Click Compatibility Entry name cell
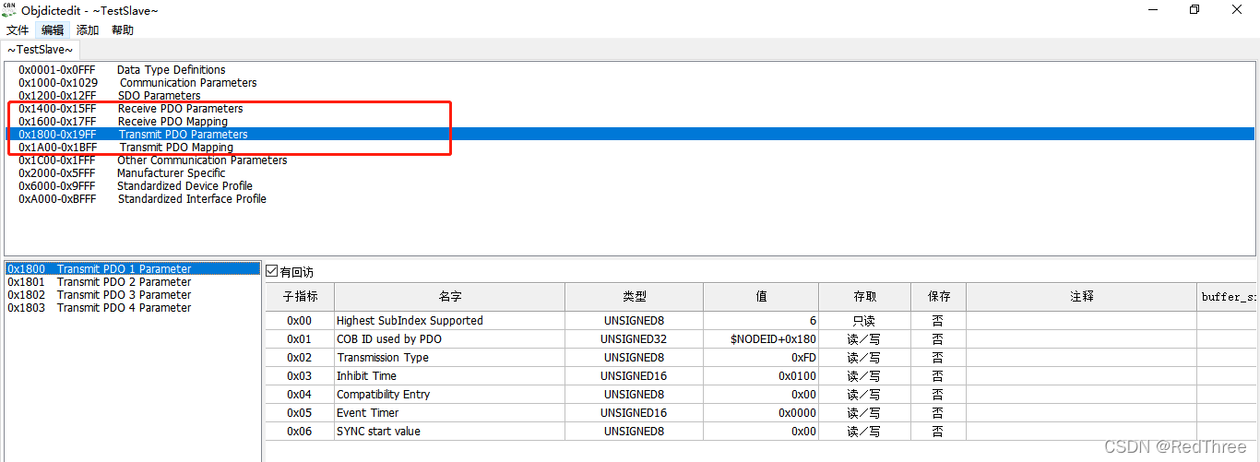This screenshot has width=1260, height=462. [449, 395]
